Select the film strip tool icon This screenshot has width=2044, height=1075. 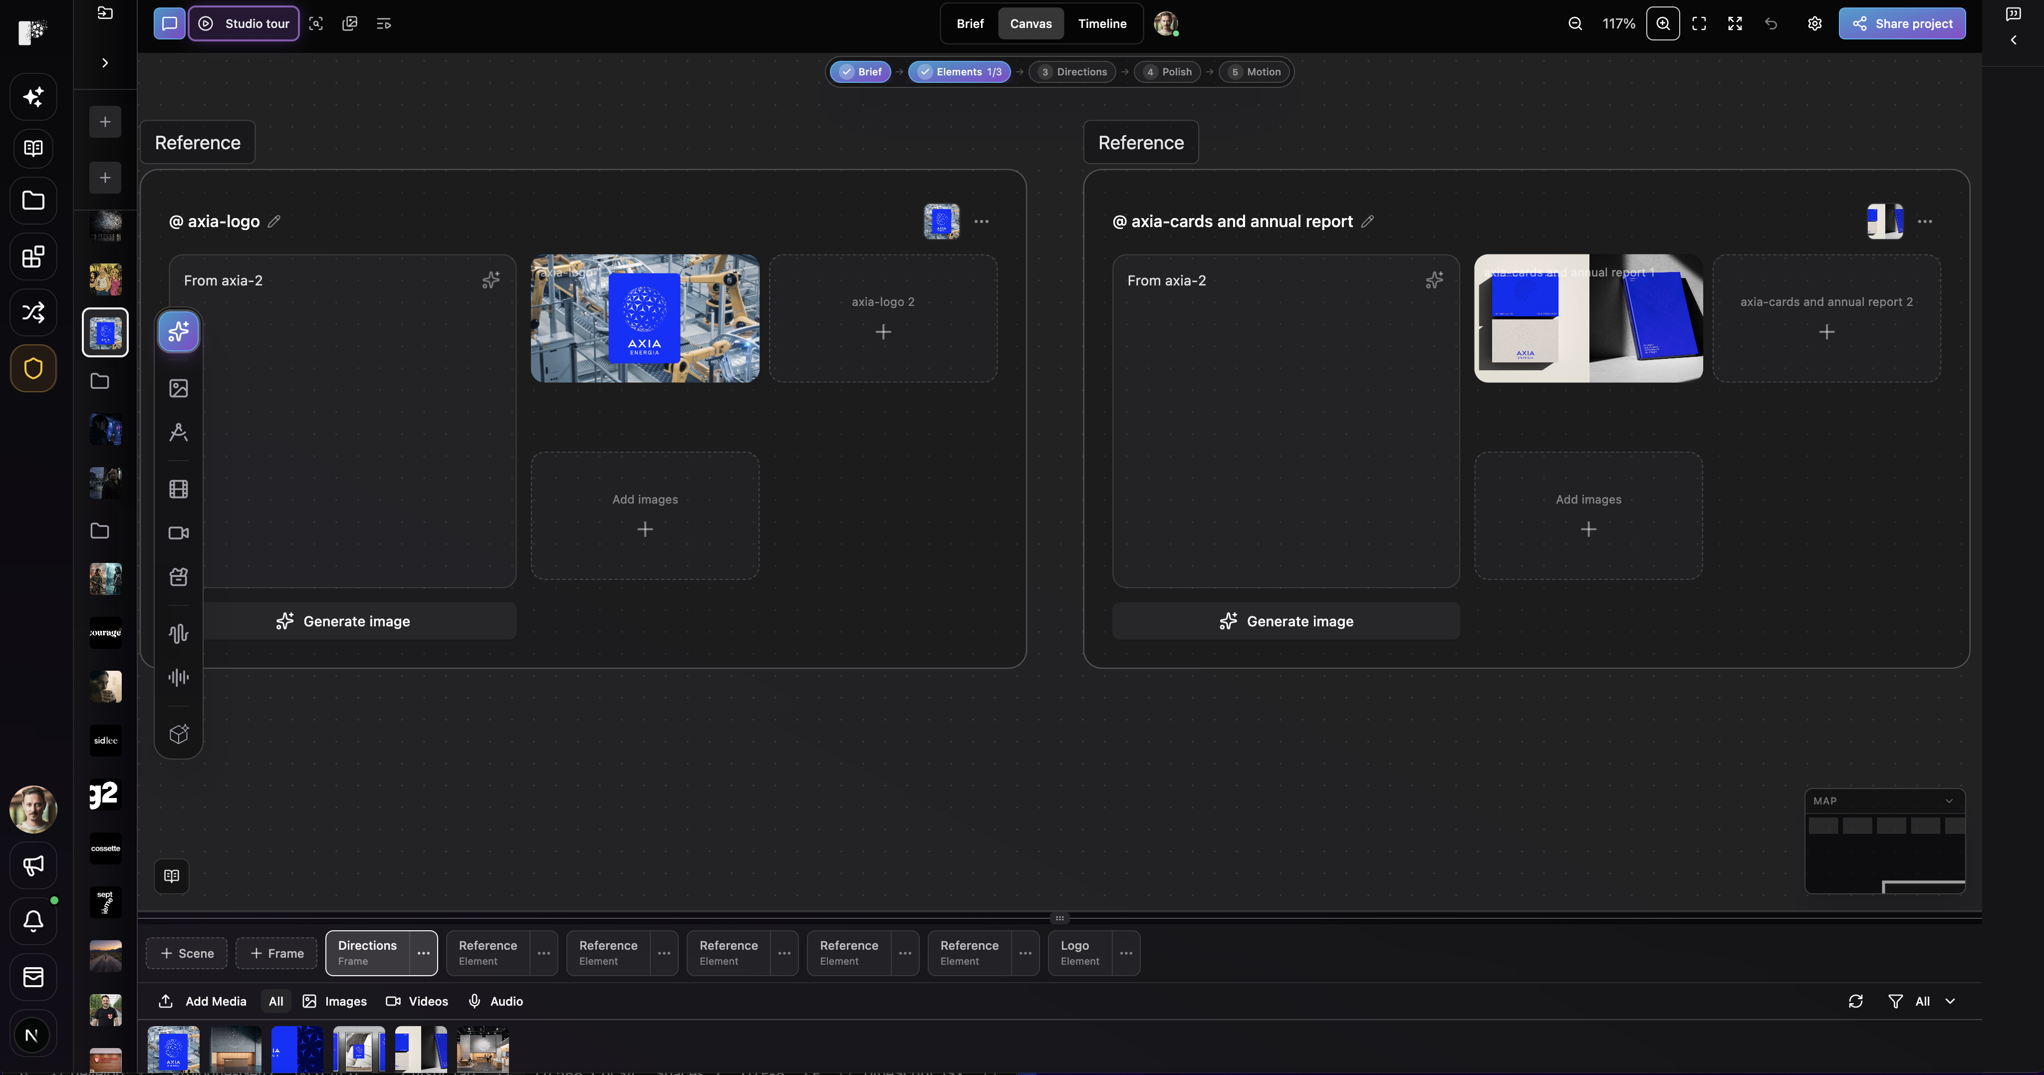point(179,489)
